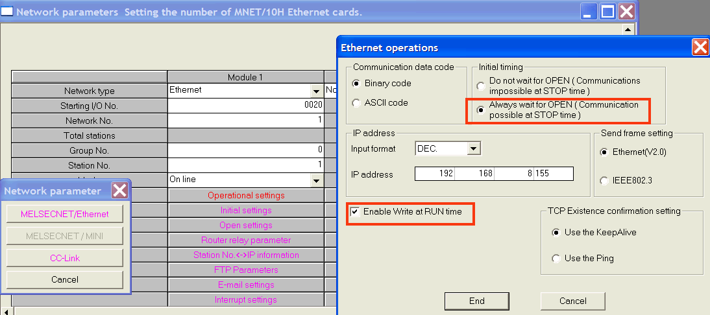Open MELSECNET/Ethernet network parameter
The width and height of the screenshot is (710, 315).
64,214
